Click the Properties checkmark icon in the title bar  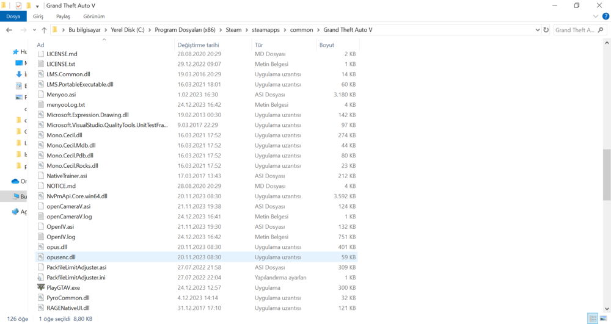[x=18, y=5]
